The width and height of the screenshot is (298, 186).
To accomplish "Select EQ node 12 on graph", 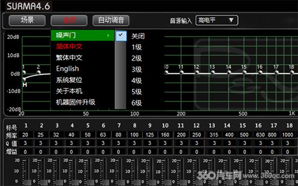I will pyautogui.click(x=197, y=72).
